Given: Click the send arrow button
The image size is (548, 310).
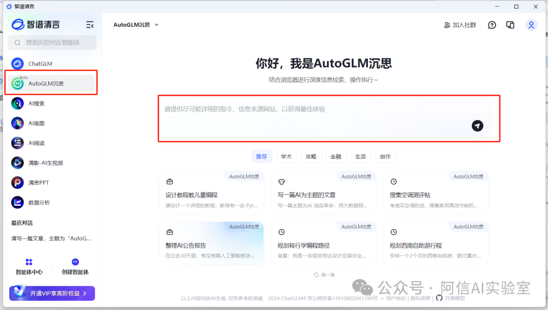Looking at the screenshot, I should tap(477, 126).
